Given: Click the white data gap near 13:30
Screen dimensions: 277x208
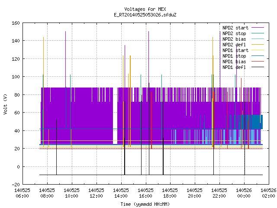Looking at the screenshot, I should [115, 116].
